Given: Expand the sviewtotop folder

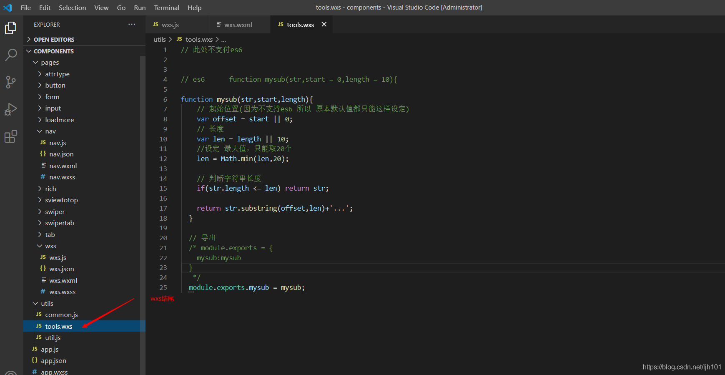Looking at the screenshot, I should pos(84,200).
